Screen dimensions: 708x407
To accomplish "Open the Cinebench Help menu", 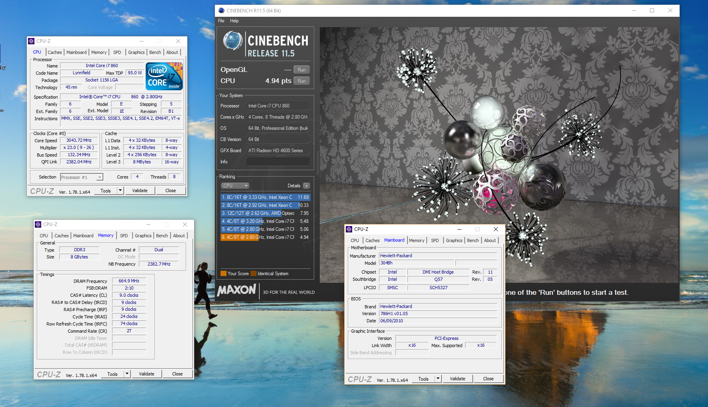I will [x=234, y=21].
